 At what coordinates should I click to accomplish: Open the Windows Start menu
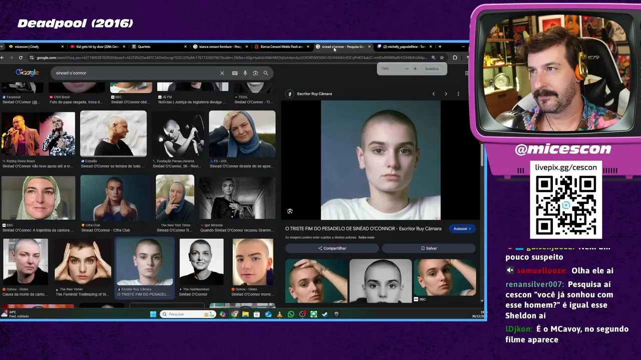pos(153,314)
